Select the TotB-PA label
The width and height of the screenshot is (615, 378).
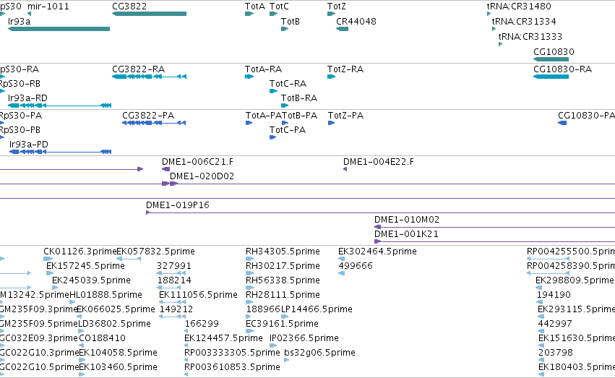click(x=300, y=116)
